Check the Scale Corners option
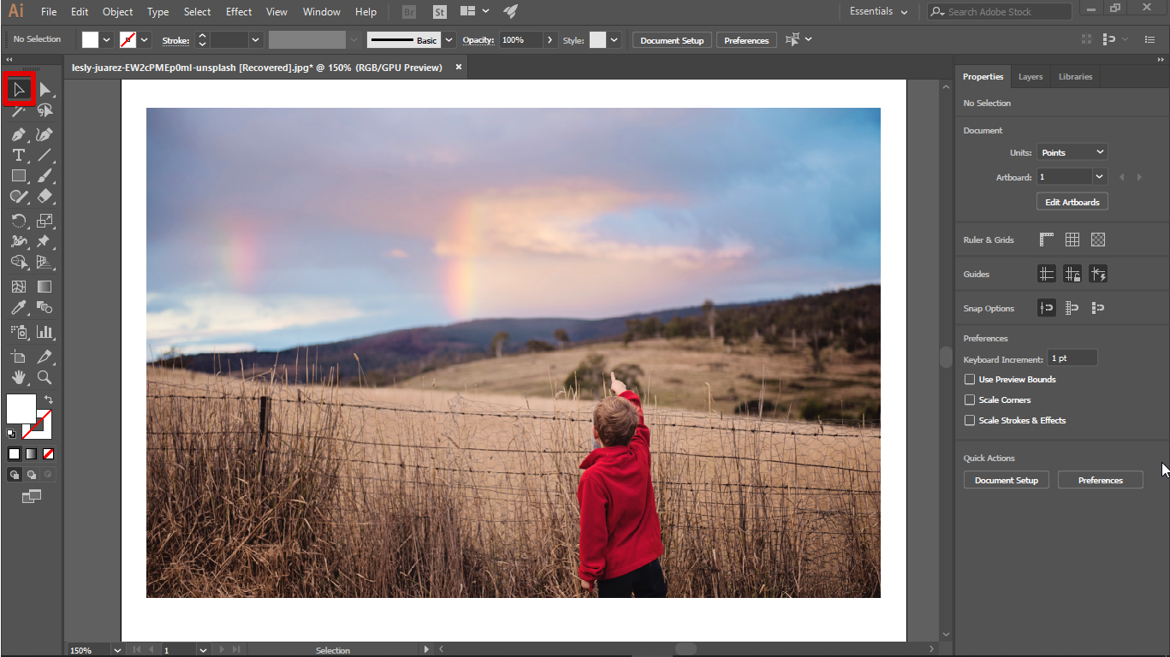1170x657 pixels. [x=969, y=400]
